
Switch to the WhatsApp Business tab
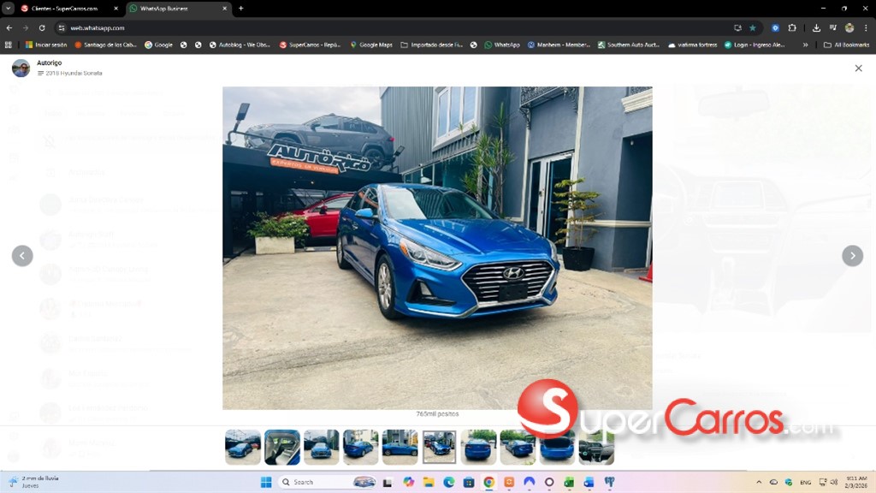[171, 9]
